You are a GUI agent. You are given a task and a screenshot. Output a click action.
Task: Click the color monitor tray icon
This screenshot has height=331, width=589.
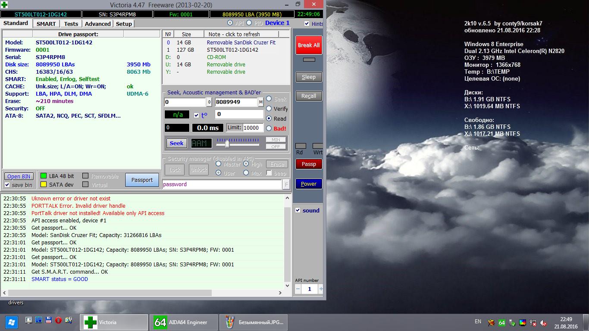pyautogui.click(x=523, y=322)
